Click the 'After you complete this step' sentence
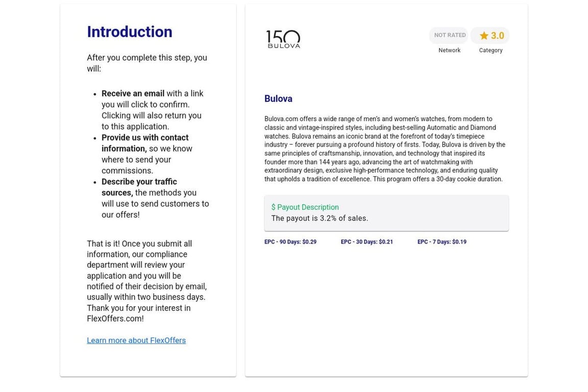This screenshot has width=588, height=392. [x=147, y=63]
